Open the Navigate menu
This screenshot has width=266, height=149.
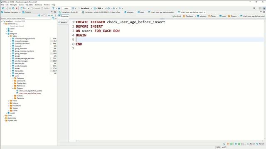coord(14,5)
